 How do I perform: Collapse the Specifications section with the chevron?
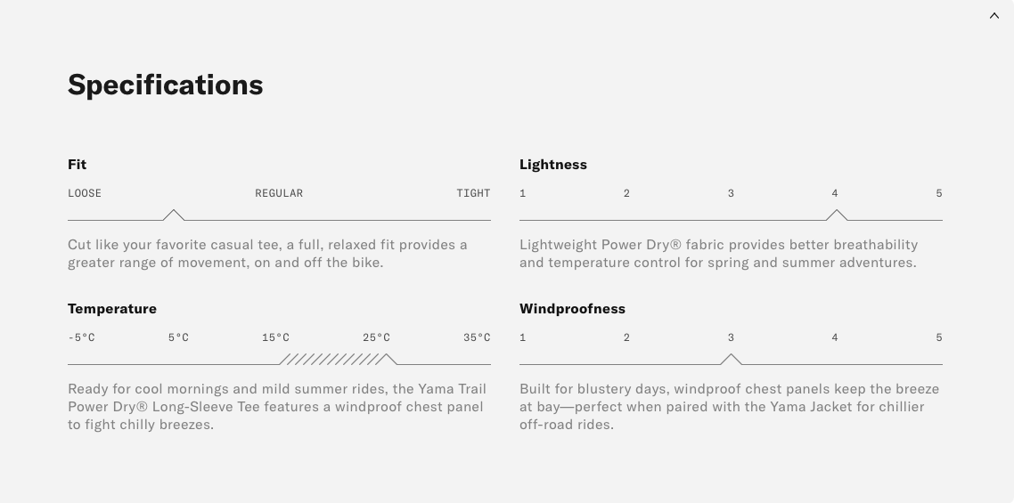[x=994, y=15]
